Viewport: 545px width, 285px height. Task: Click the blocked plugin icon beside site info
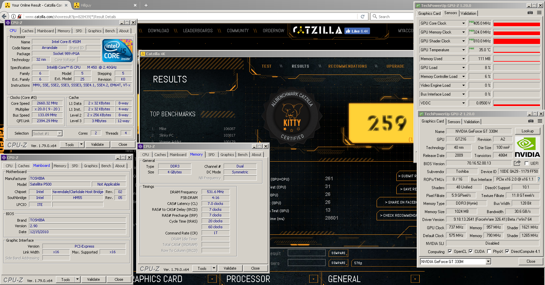point(19,16)
